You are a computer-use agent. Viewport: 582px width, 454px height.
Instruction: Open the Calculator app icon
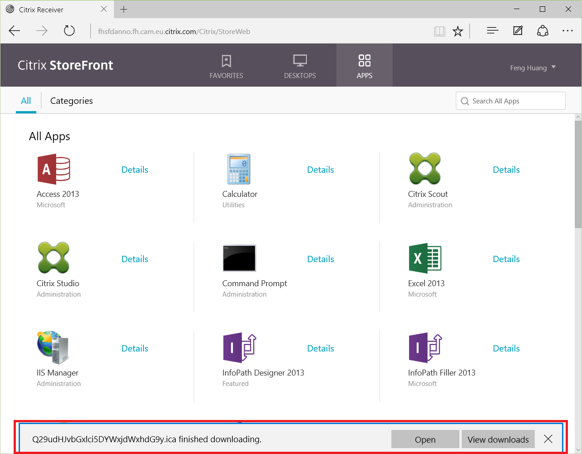(x=239, y=169)
